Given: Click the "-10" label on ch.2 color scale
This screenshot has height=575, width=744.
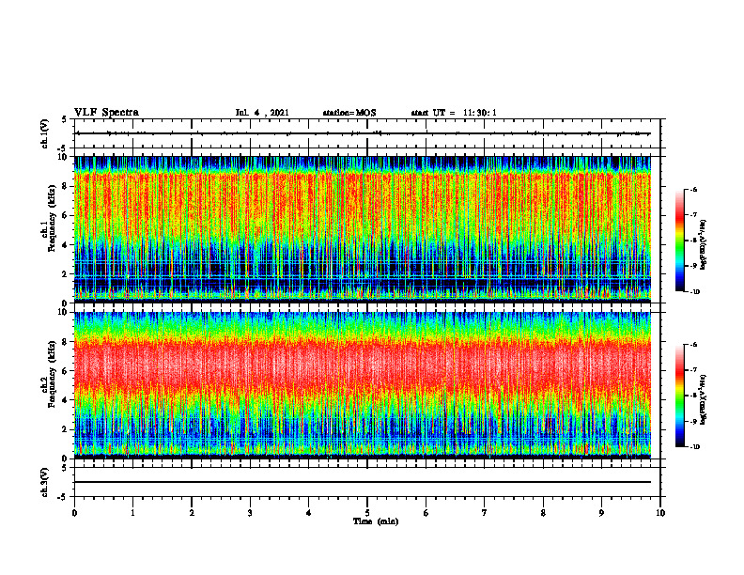Looking at the screenshot, I should point(694,447).
